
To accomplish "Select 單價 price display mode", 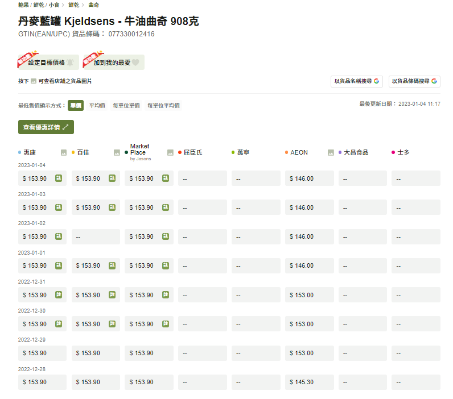I will pyautogui.click(x=76, y=105).
